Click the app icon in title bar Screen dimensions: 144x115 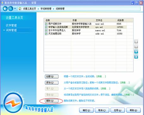2,3
